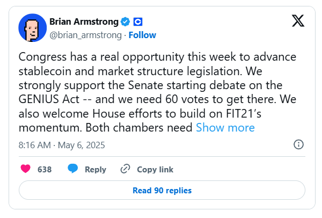Like the tweet with the heart icon
Screen dimensions: 322x218
click(x=25, y=169)
